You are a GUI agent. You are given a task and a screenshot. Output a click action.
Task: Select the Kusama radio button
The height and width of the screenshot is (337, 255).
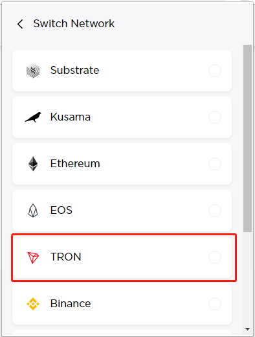215,117
